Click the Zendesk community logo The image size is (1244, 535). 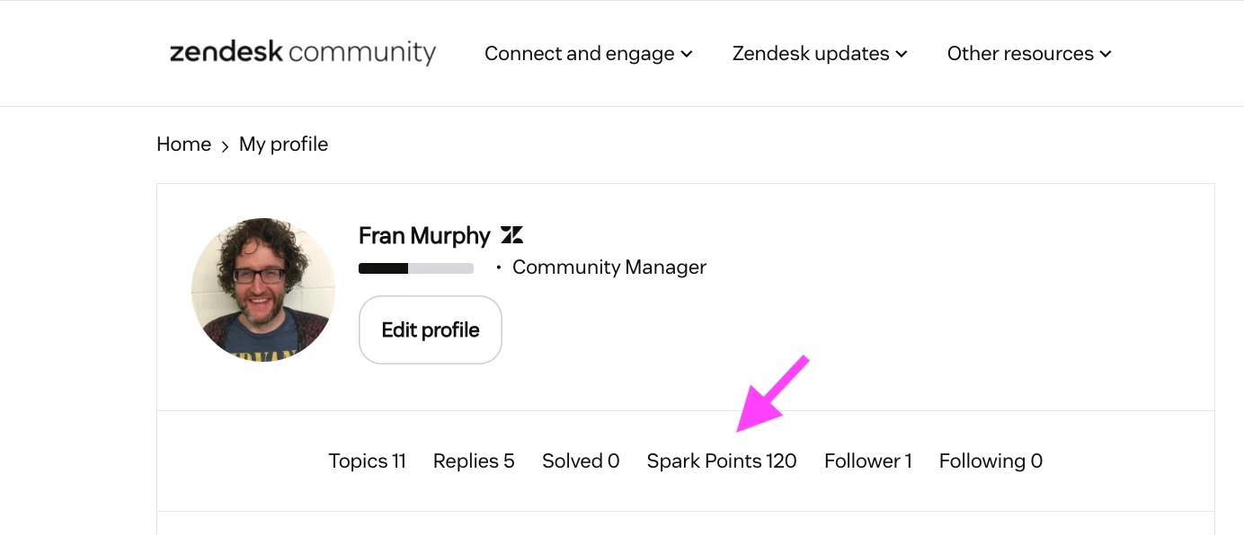tap(303, 53)
